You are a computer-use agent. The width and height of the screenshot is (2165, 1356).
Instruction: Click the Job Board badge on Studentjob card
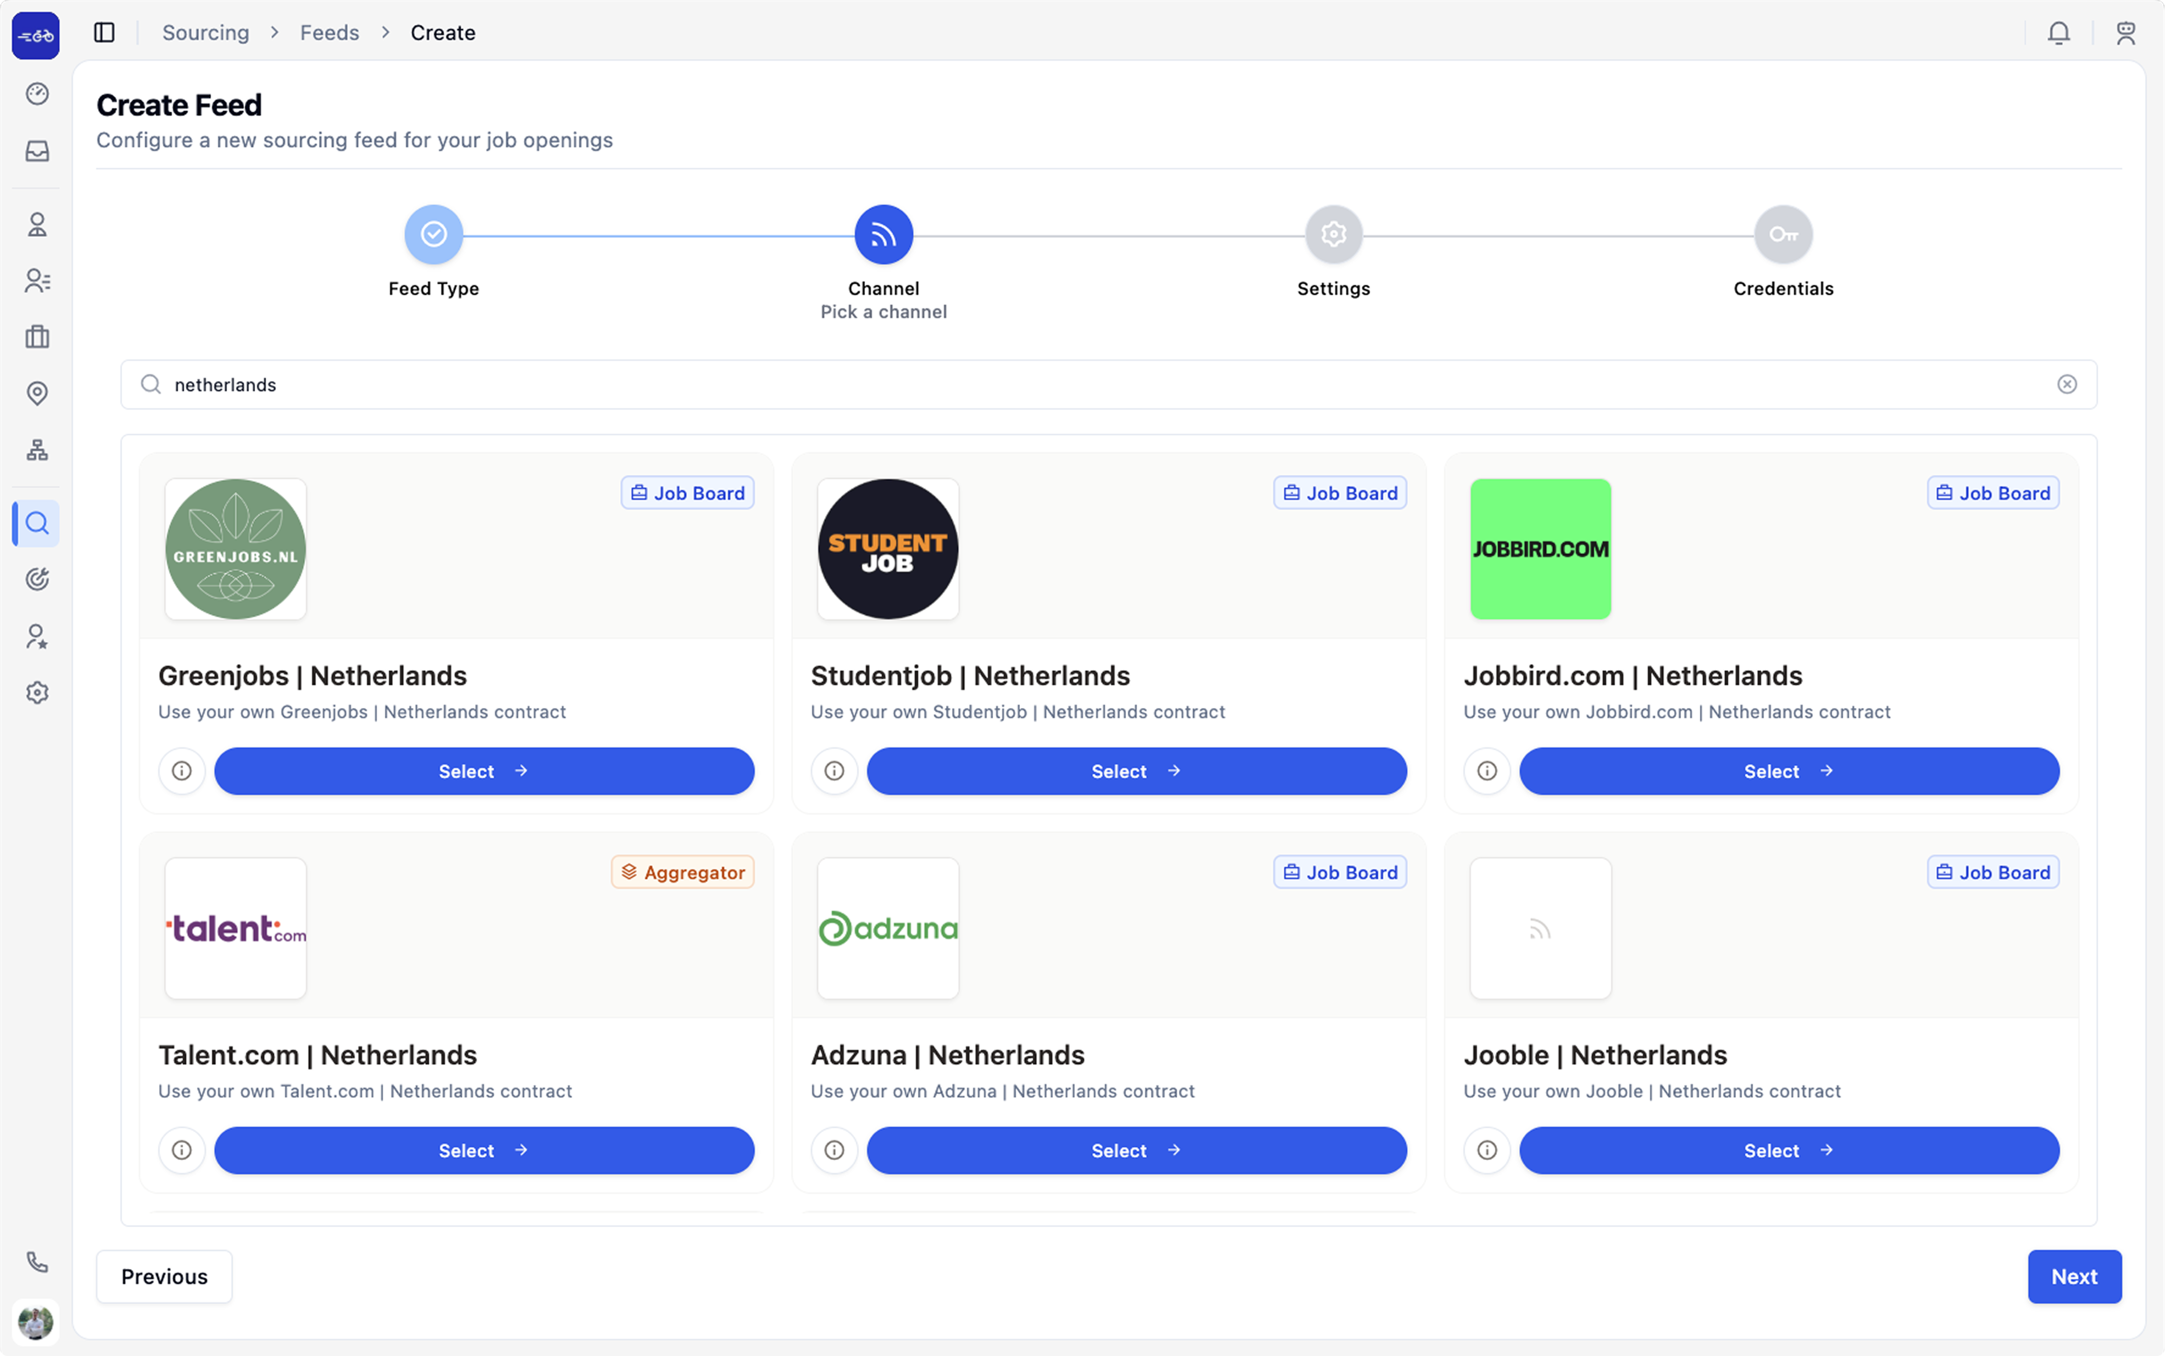pyautogui.click(x=1340, y=493)
